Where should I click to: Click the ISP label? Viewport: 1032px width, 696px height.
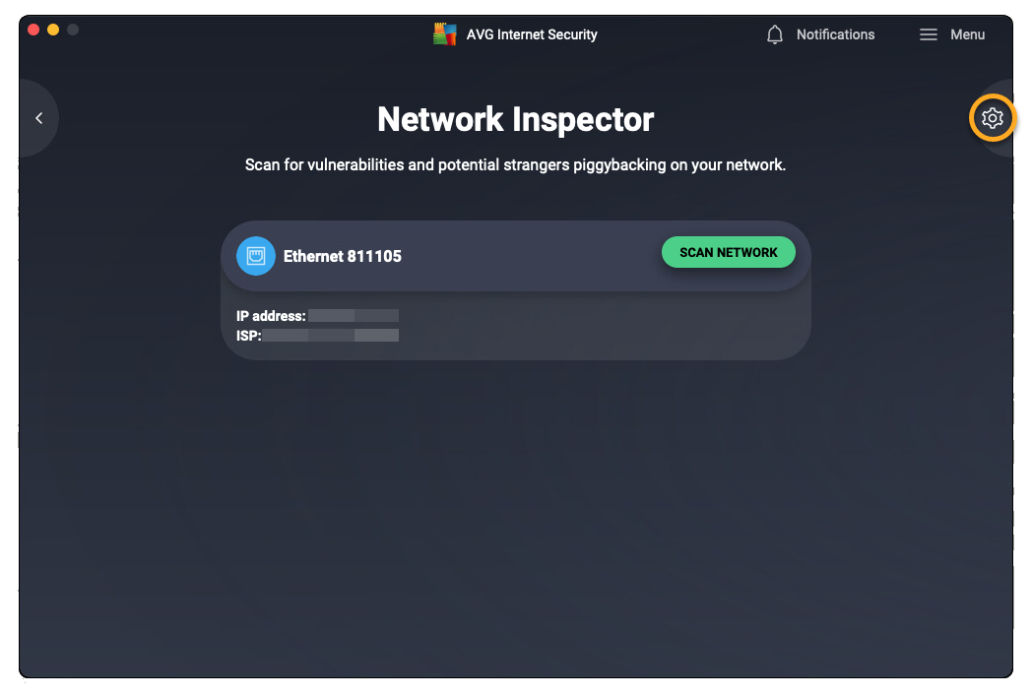click(248, 336)
